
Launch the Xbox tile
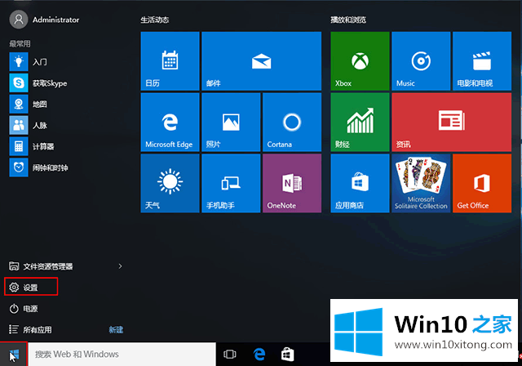[x=360, y=61]
